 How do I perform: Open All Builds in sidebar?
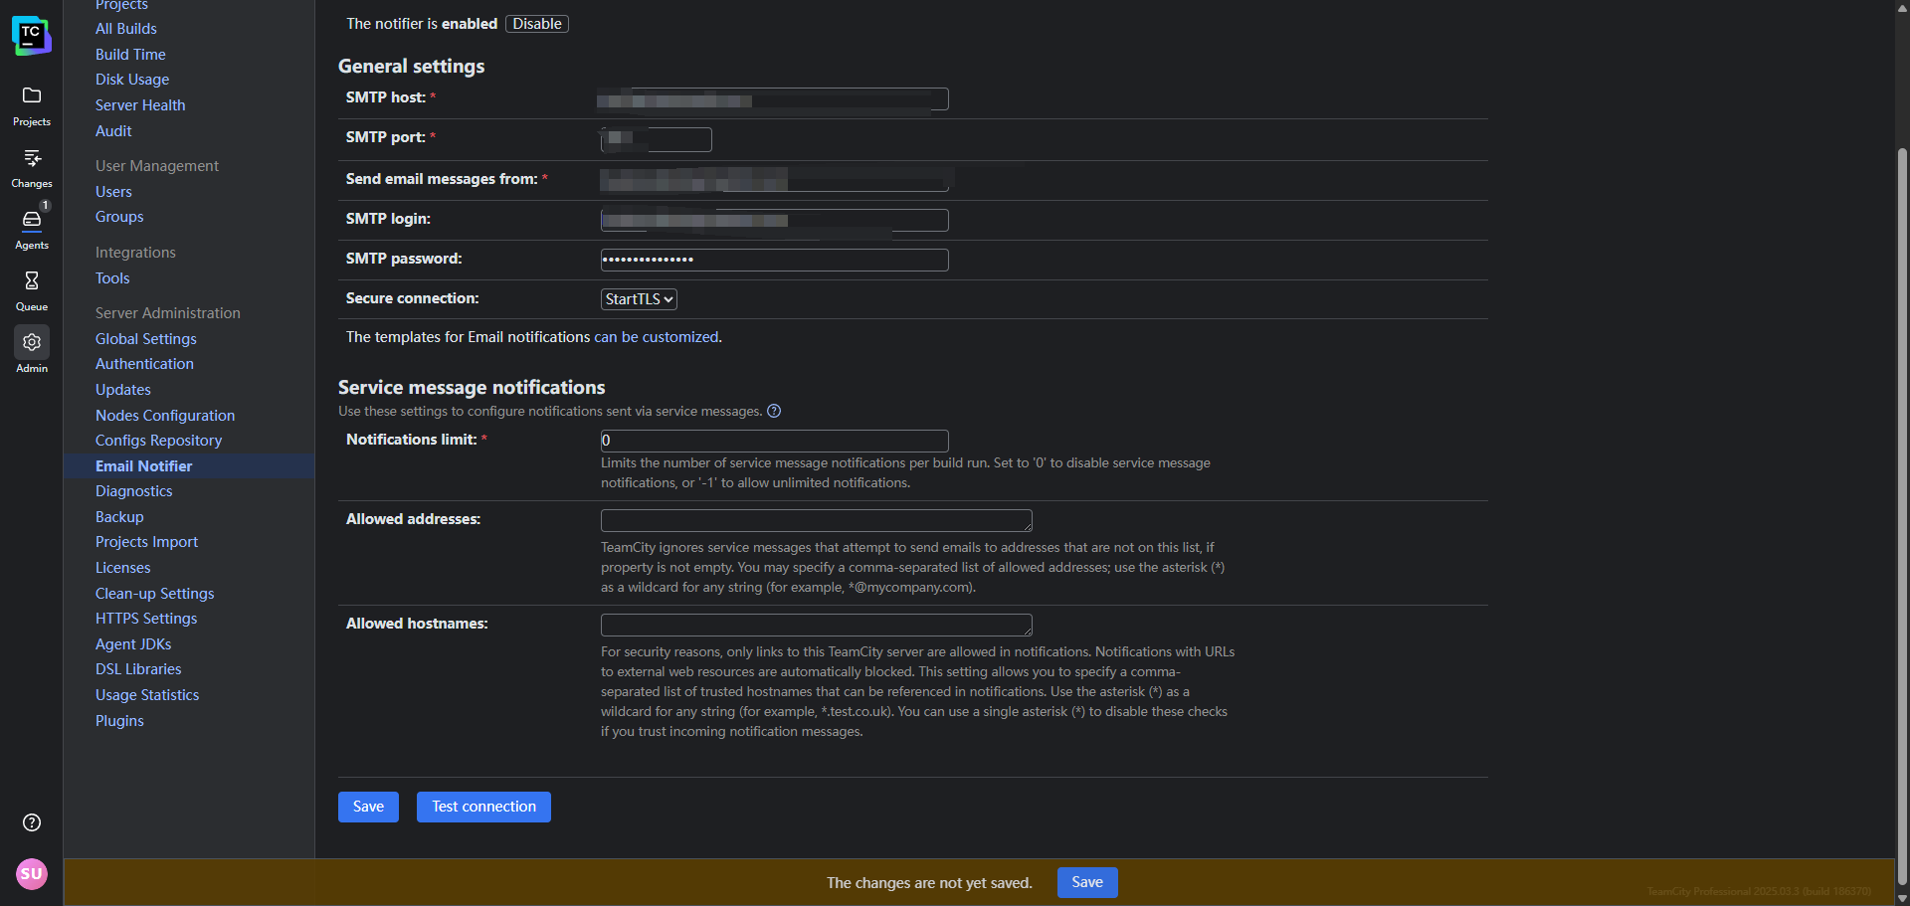126,29
